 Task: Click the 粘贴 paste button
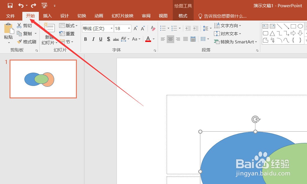8,31
